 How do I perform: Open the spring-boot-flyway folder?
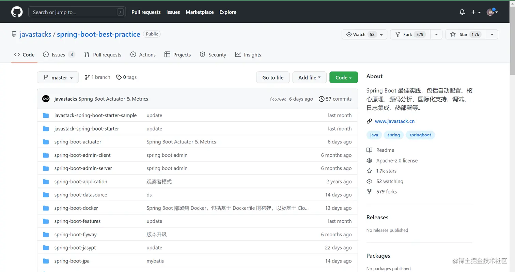click(76, 235)
